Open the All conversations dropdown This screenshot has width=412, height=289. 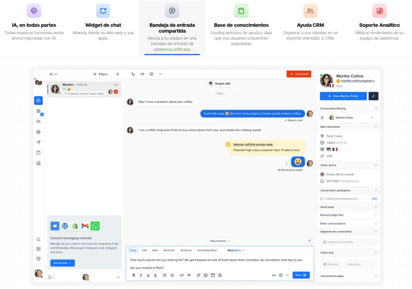(53, 74)
